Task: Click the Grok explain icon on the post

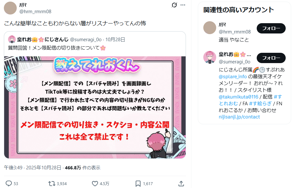Action: click(x=174, y=5)
